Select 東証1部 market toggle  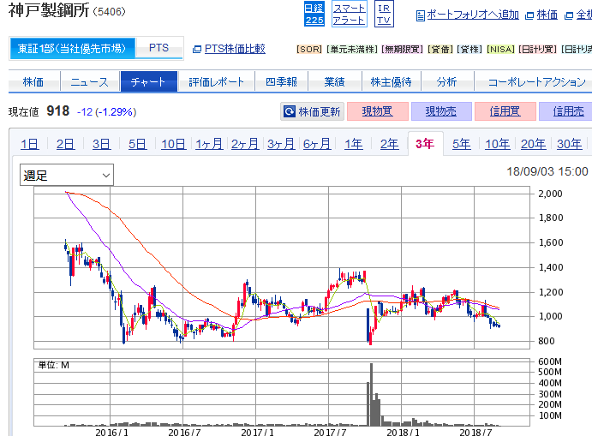(x=72, y=49)
